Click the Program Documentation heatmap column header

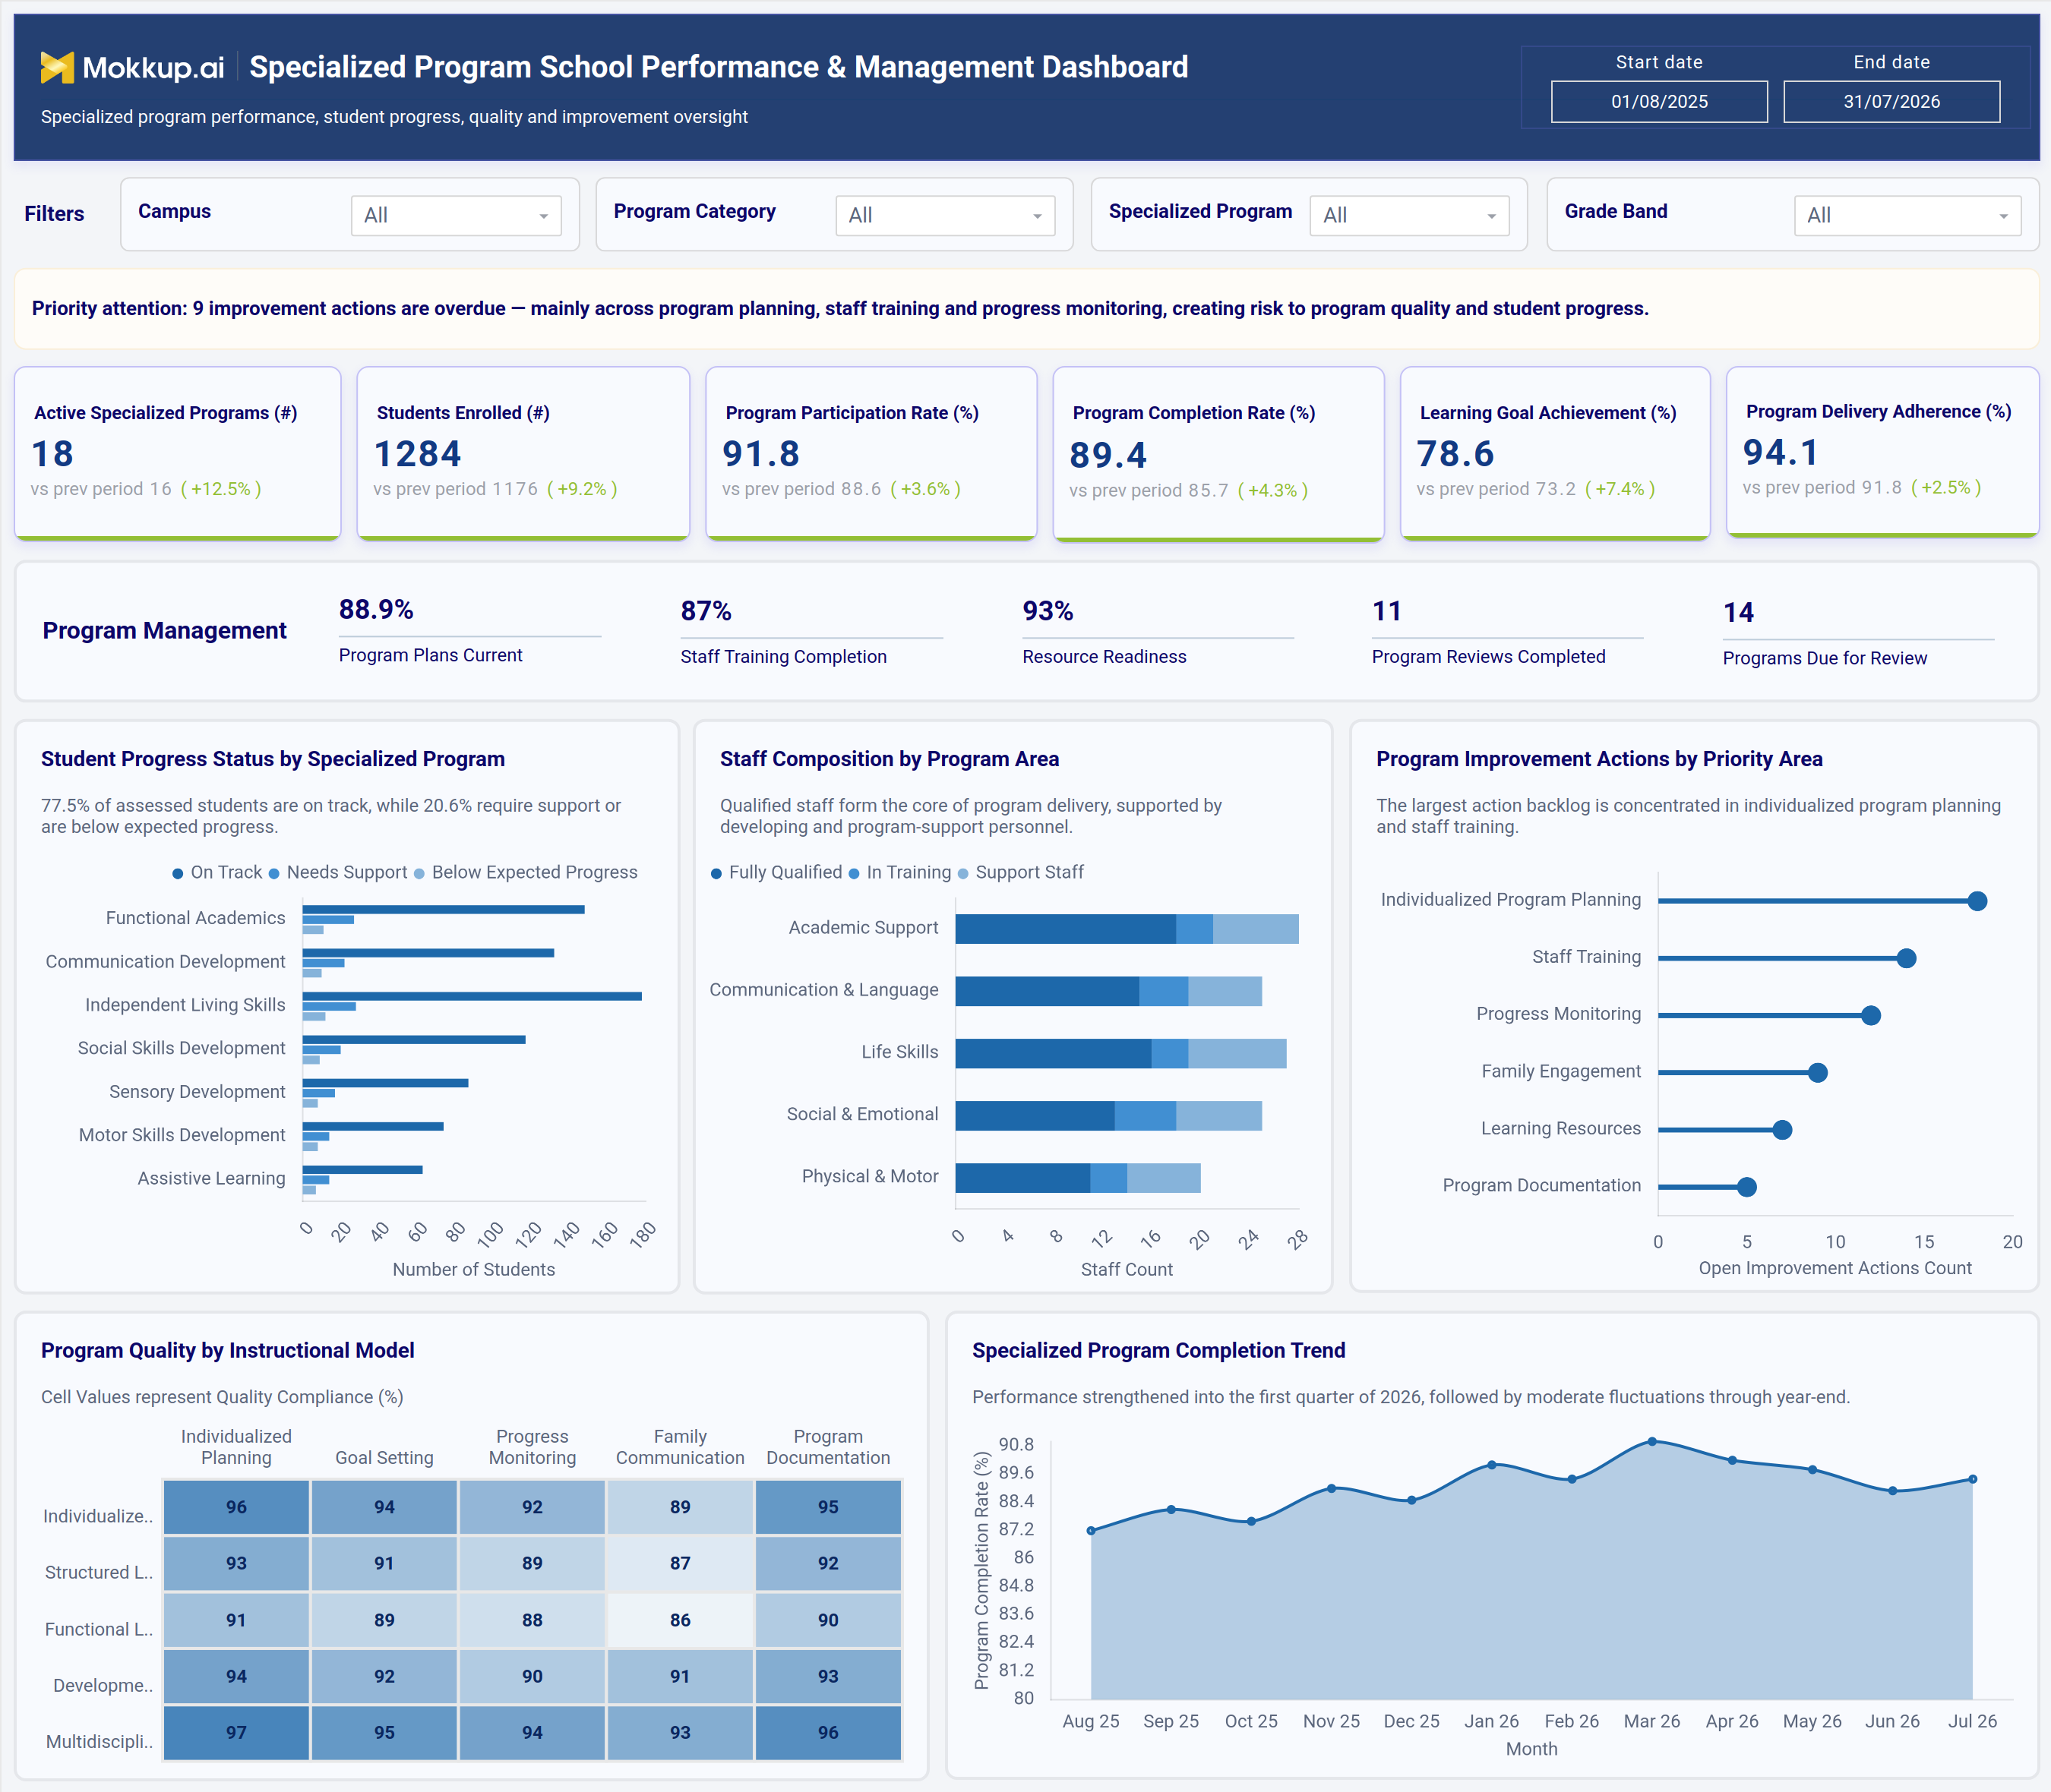(829, 1447)
